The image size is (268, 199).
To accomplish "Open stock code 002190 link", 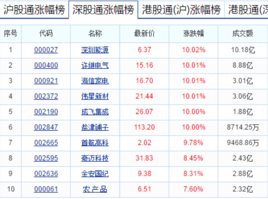I will tap(46, 112).
